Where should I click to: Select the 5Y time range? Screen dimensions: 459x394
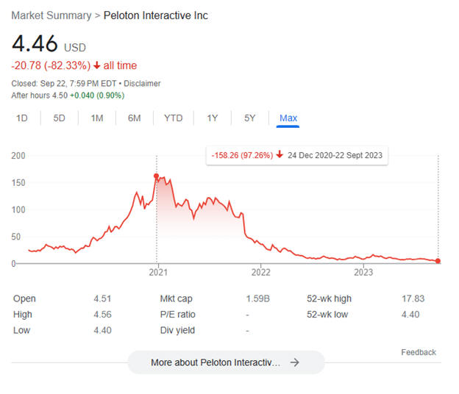[249, 118]
